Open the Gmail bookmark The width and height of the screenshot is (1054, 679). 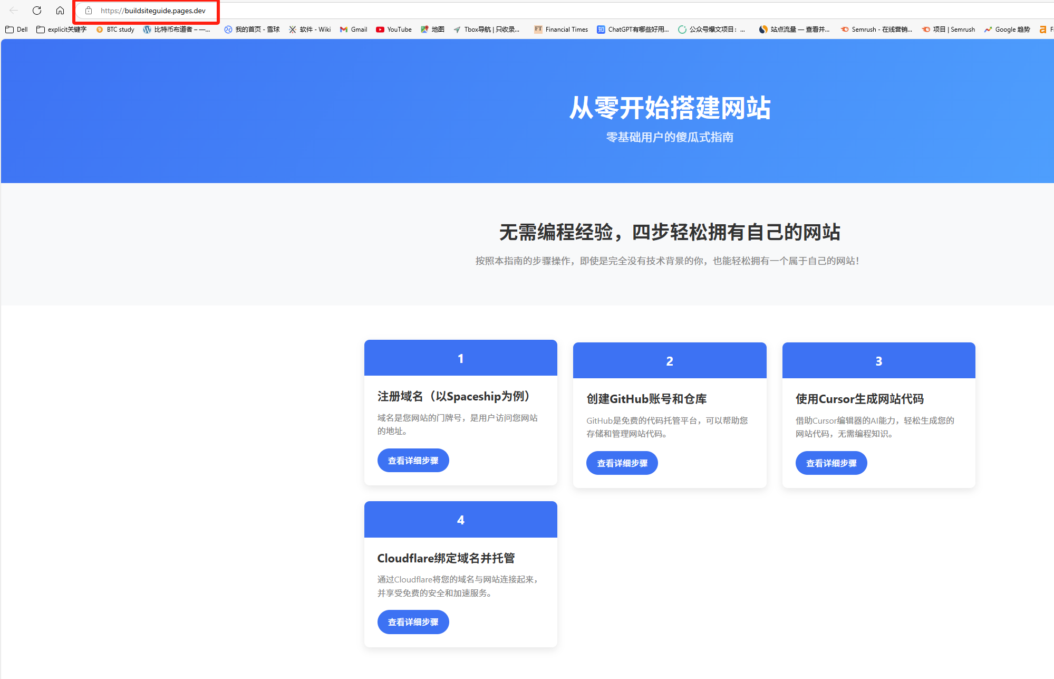pyautogui.click(x=353, y=29)
